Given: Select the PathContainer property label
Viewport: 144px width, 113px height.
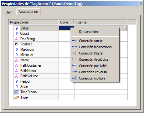Looking at the screenshot, I should (x=31, y=65).
